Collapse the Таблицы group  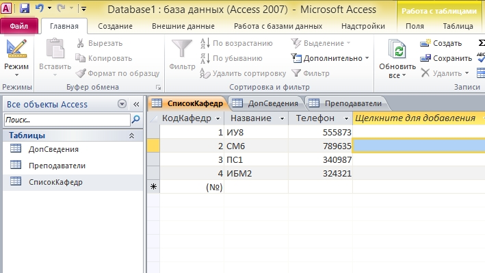pyautogui.click(x=131, y=135)
